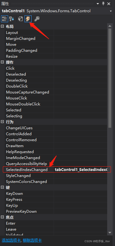Show the Properties page icon
Screen dimensions: 115x246
(x=21, y=19)
